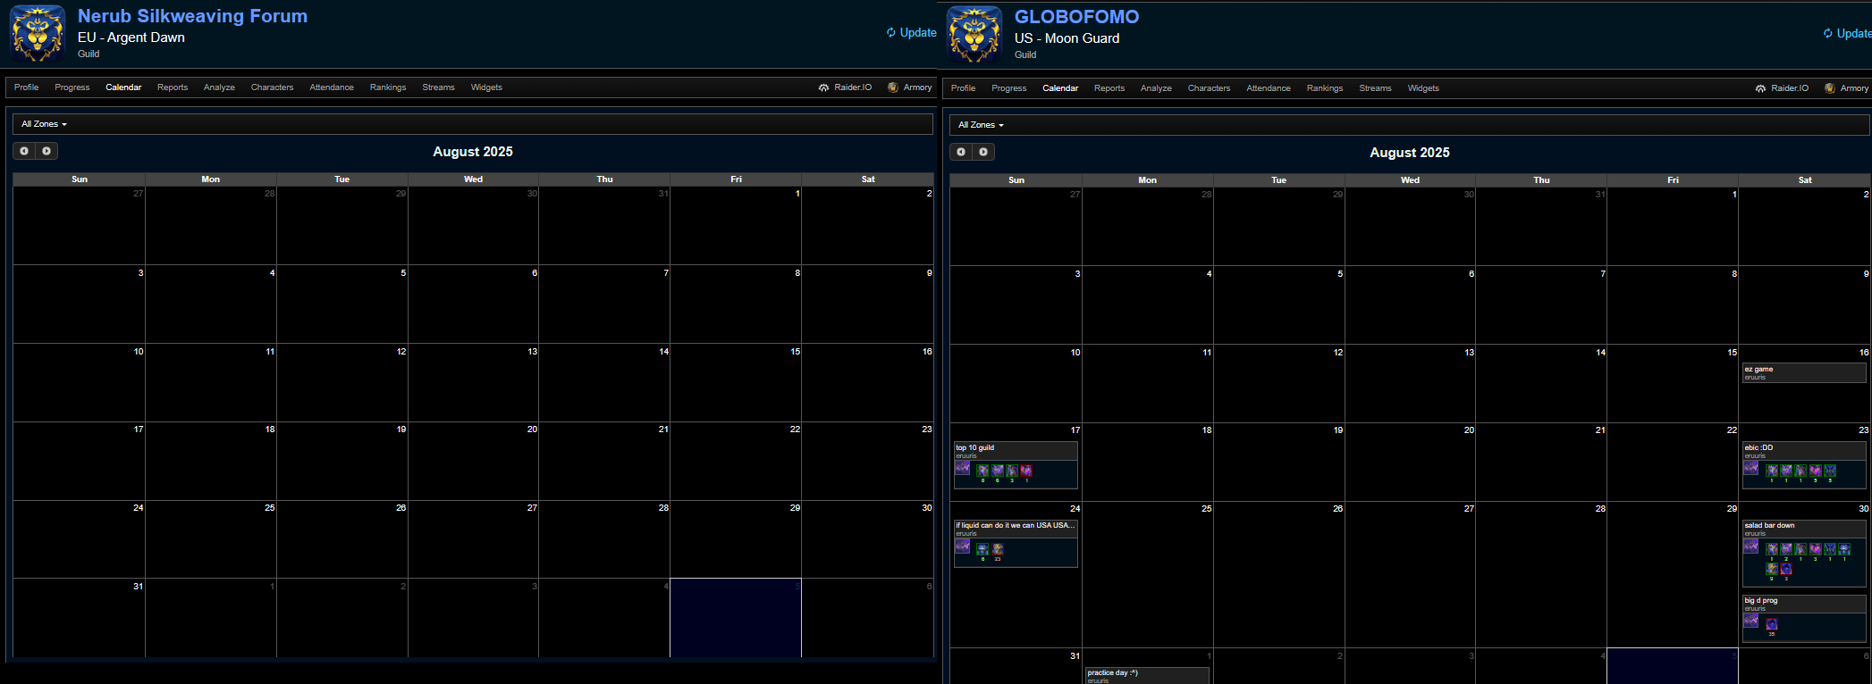This screenshot has height=684, width=1872.
Task: Click zone icon in "if liquid can do it" event
Action: coord(963,546)
